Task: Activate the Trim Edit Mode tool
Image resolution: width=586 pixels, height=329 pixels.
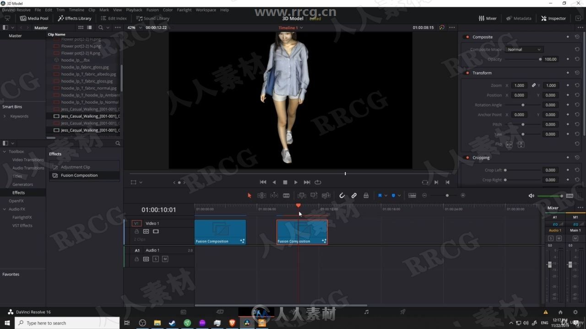Action: tap(262, 196)
